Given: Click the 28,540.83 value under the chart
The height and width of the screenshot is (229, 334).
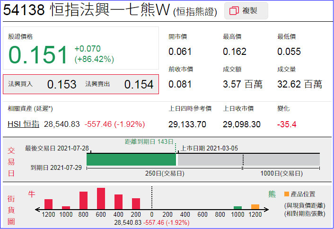Looking at the screenshot, I should pyautogui.click(x=128, y=222).
